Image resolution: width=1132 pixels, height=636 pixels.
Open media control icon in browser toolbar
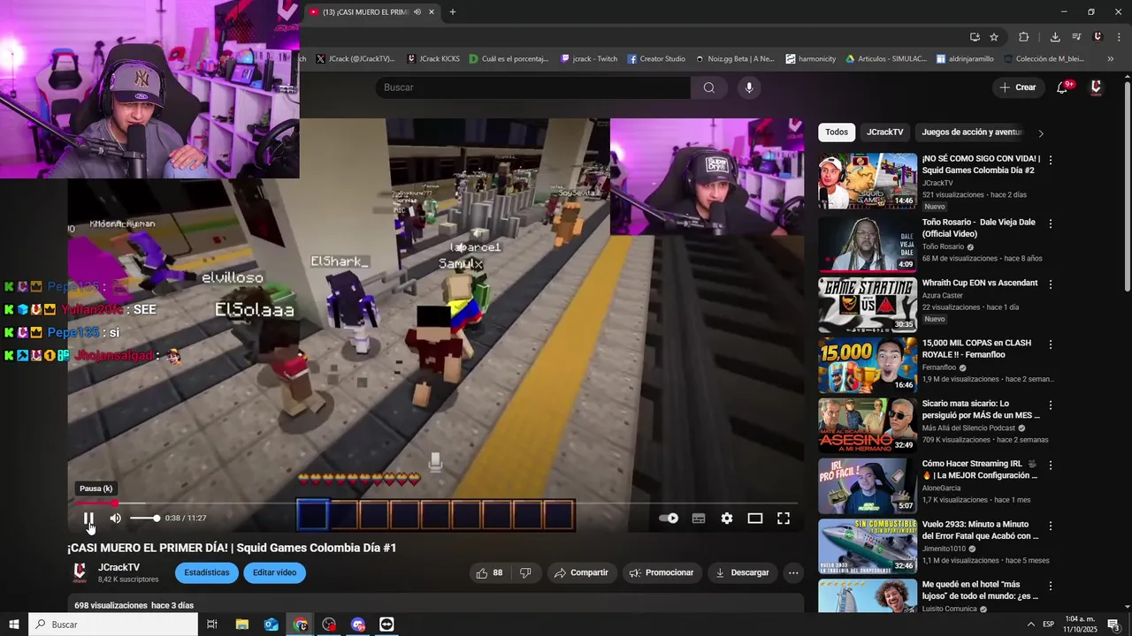tap(1076, 37)
